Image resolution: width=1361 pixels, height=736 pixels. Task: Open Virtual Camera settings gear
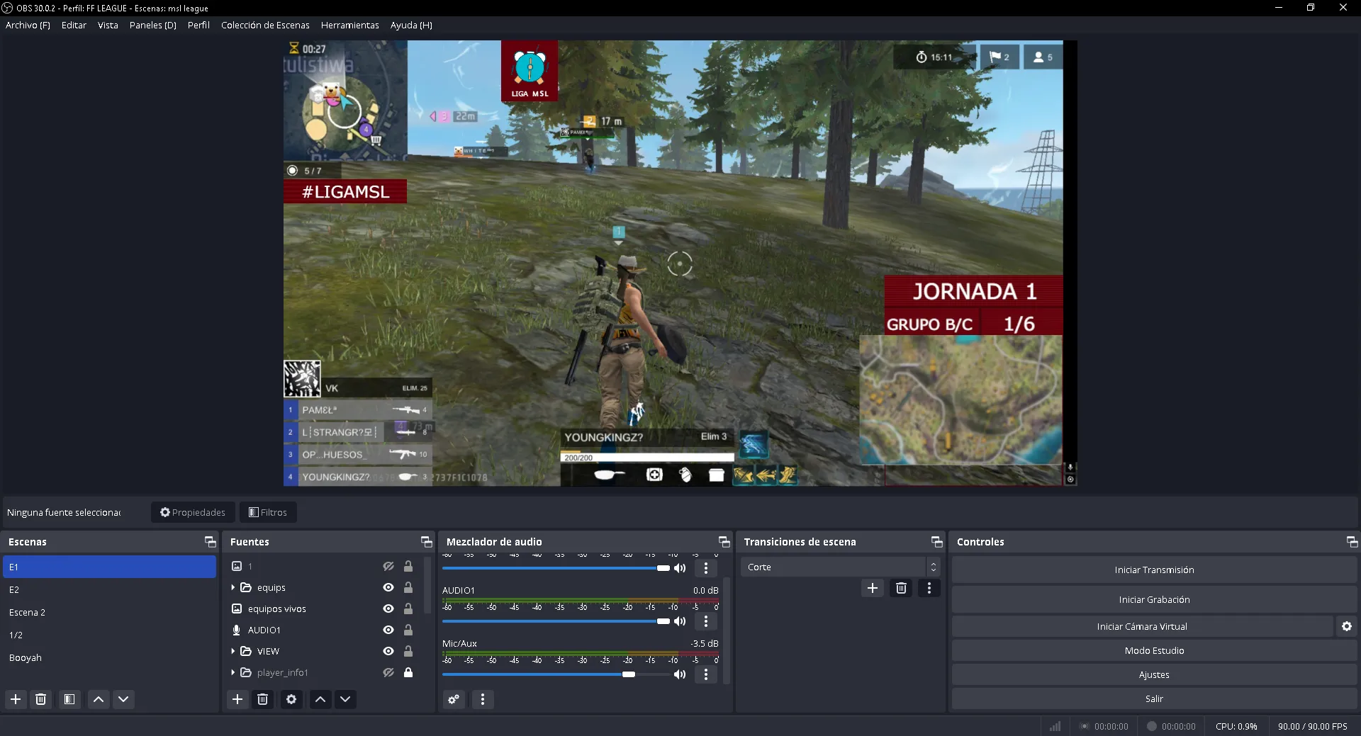[x=1346, y=626]
